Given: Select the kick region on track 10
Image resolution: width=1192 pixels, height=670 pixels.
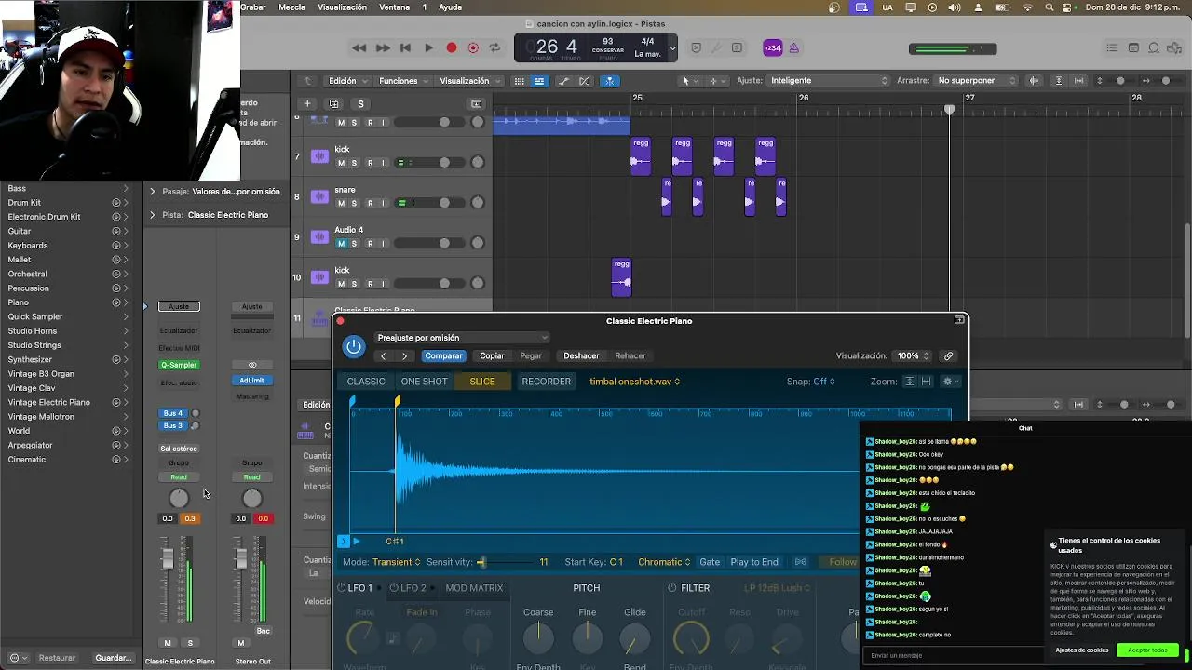Looking at the screenshot, I should [621, 277].
